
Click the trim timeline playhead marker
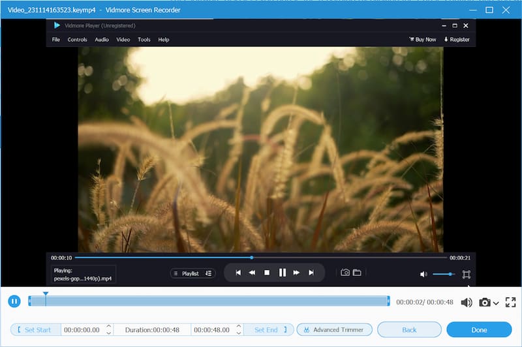tap(46, 294)
